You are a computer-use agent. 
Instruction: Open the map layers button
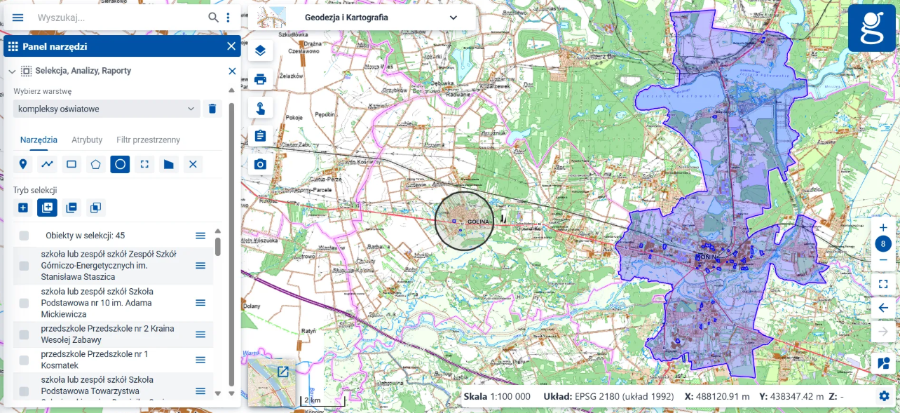260,50
